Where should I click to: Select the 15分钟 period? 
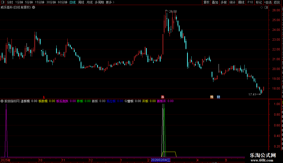tap(39, 2)
